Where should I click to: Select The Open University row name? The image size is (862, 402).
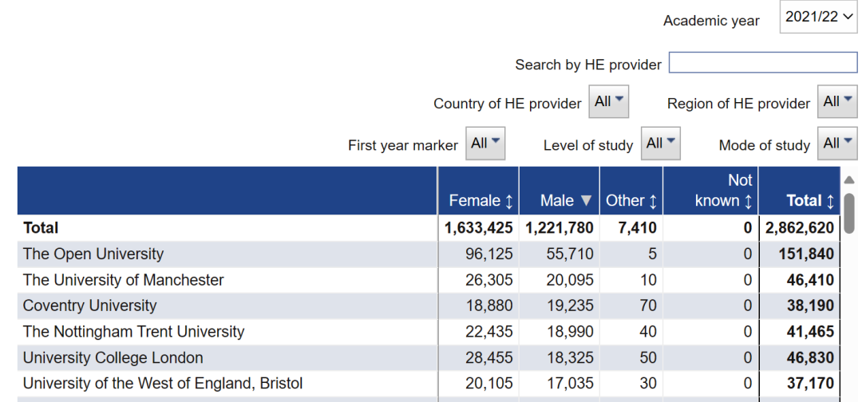click(x=93, y=254)
